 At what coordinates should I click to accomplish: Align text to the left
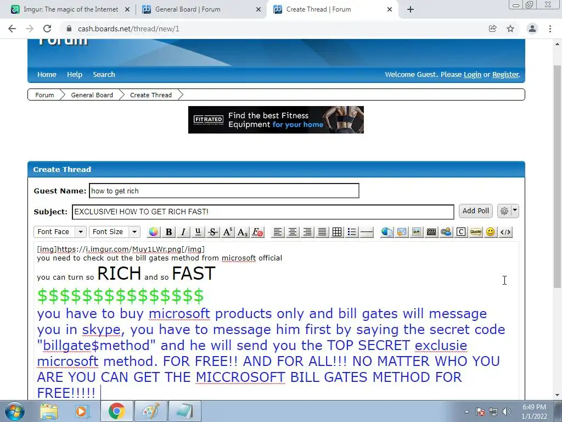click(x=277, y=232)
